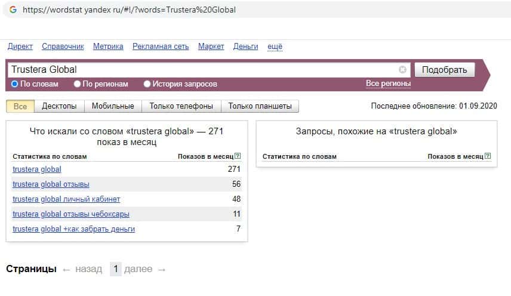
Task: Click the Подобрать button
Action: pyautogui.click(x=445, y=70)
